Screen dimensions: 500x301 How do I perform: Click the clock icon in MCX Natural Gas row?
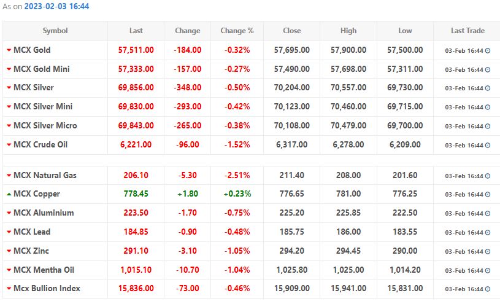[x=488, y=176]
